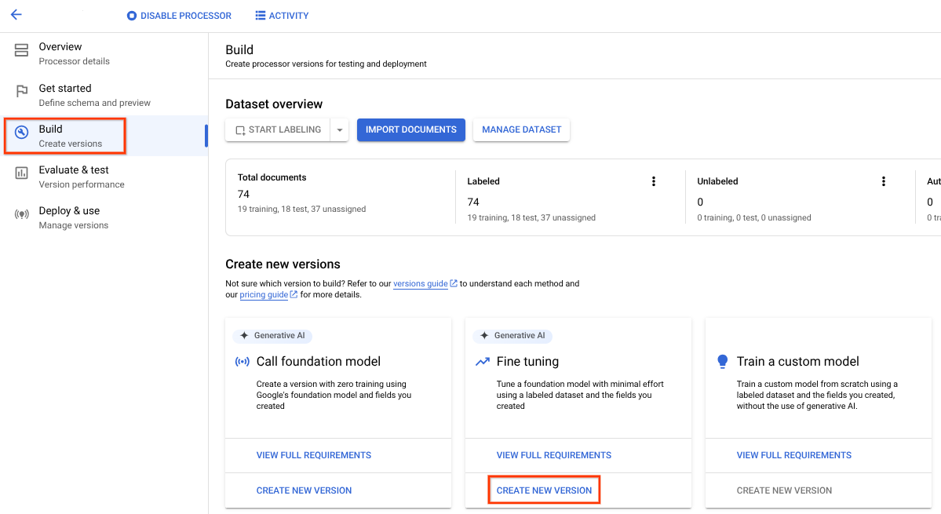The width and height of the screenshot is (941, 514).
Task: Click the Evaluate & test chart icon
Action: click(22, 173)
